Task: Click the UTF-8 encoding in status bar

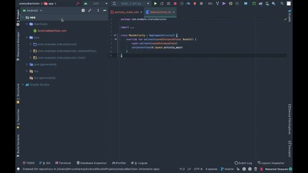Action: [x=198, y=169]
